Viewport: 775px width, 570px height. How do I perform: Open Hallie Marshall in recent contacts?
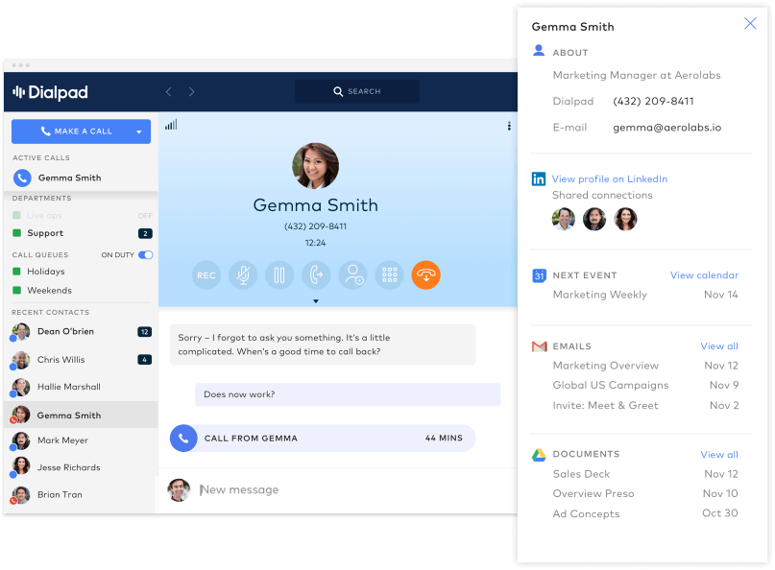point(81,388)
